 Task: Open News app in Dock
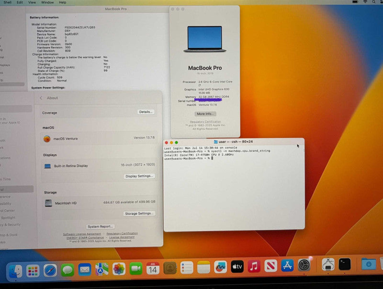click(x=270, y=266)
